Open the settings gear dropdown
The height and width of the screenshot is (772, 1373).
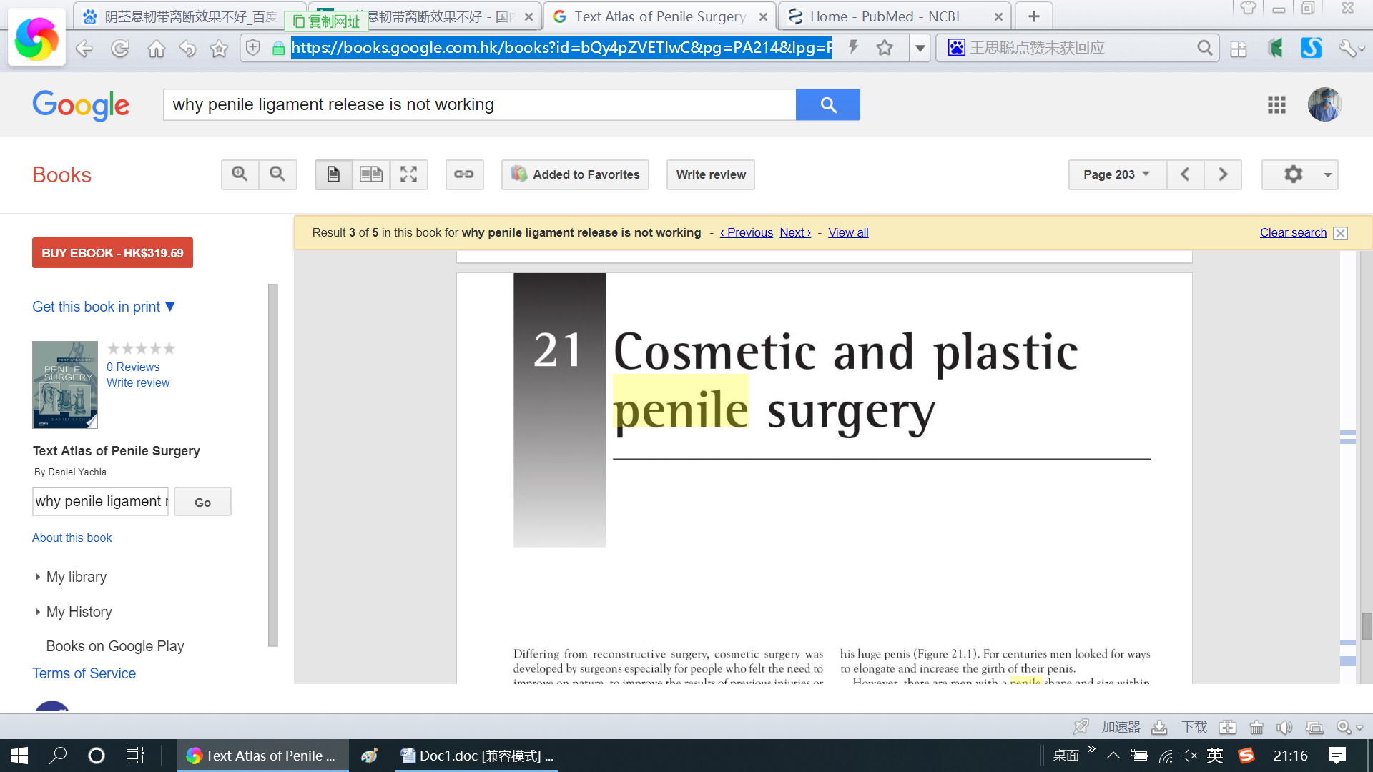click(1300, 174)
